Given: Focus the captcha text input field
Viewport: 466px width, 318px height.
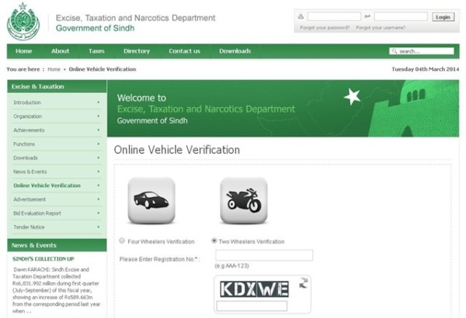Looking at the screenshot, I should click(x=252, y=306).
